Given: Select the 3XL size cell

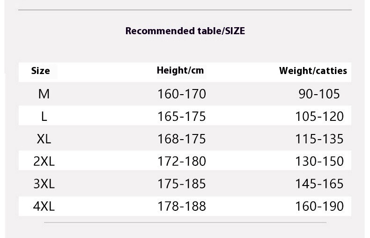Looking at the screenshot, I should click(x=44, y=184).
